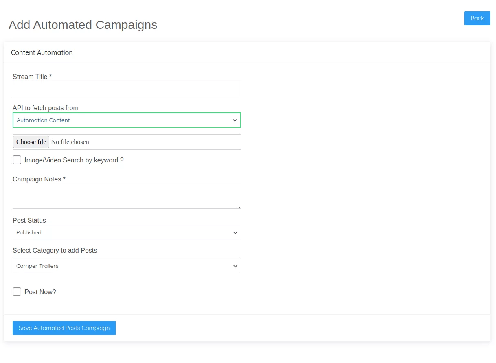This screenshot has height=363, width=496.
Task: Click the 'Image/Video Search by keyword ?' label
Action: click(74, 160)
